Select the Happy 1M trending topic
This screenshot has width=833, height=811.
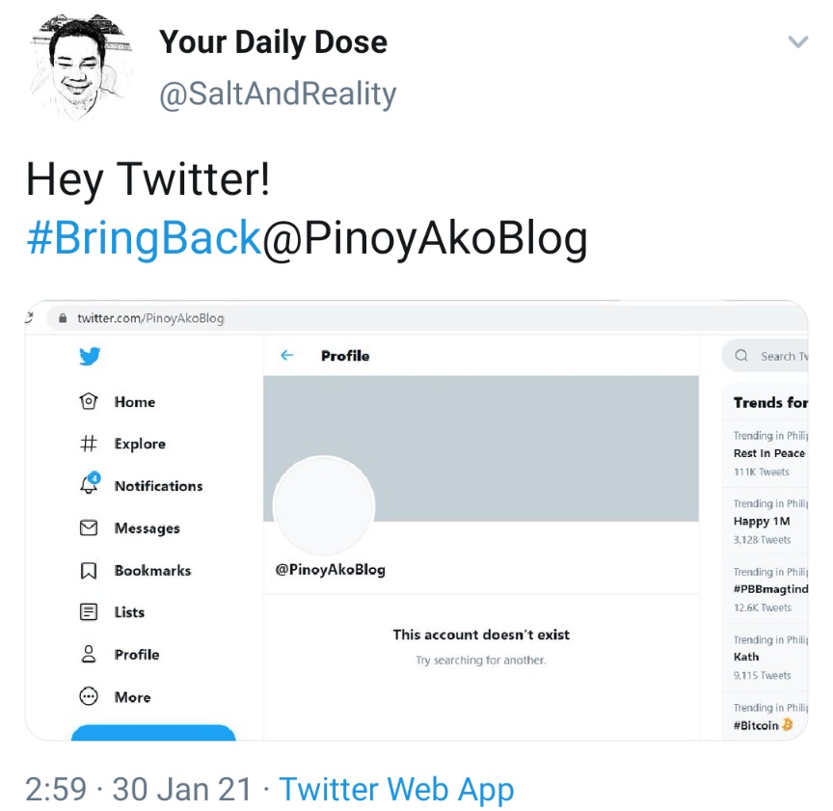point(762,521)
